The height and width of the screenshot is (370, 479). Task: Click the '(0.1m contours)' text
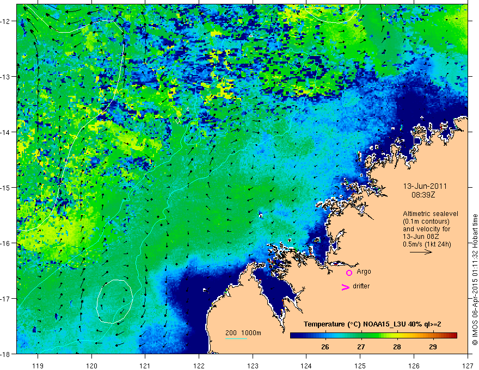coord(426,221)
